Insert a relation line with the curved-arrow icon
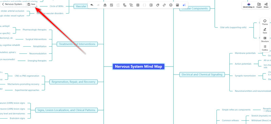This screenshot has width=271, height=124. click(131, 5)
